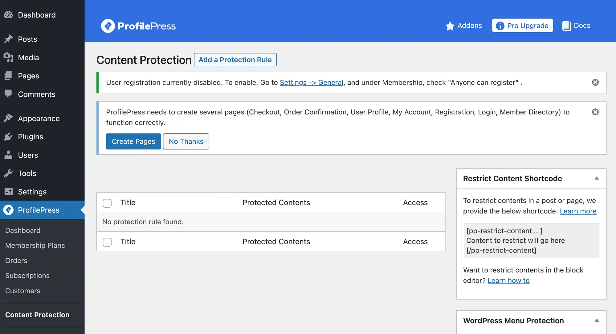Click the Appearance sidebar icon
The height and width of the screenshot is (334, 616).
pyautogui.click(x=8, y=118)
